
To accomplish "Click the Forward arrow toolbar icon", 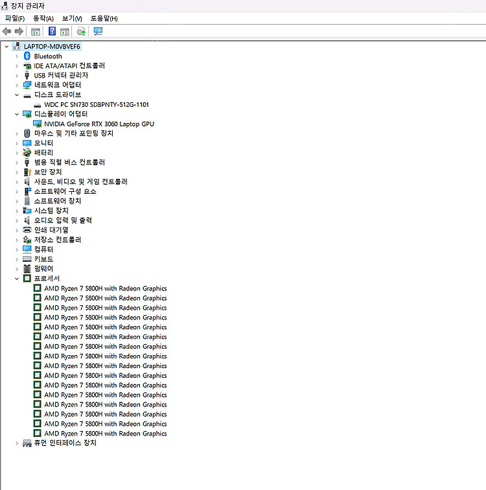I will 19,31.
